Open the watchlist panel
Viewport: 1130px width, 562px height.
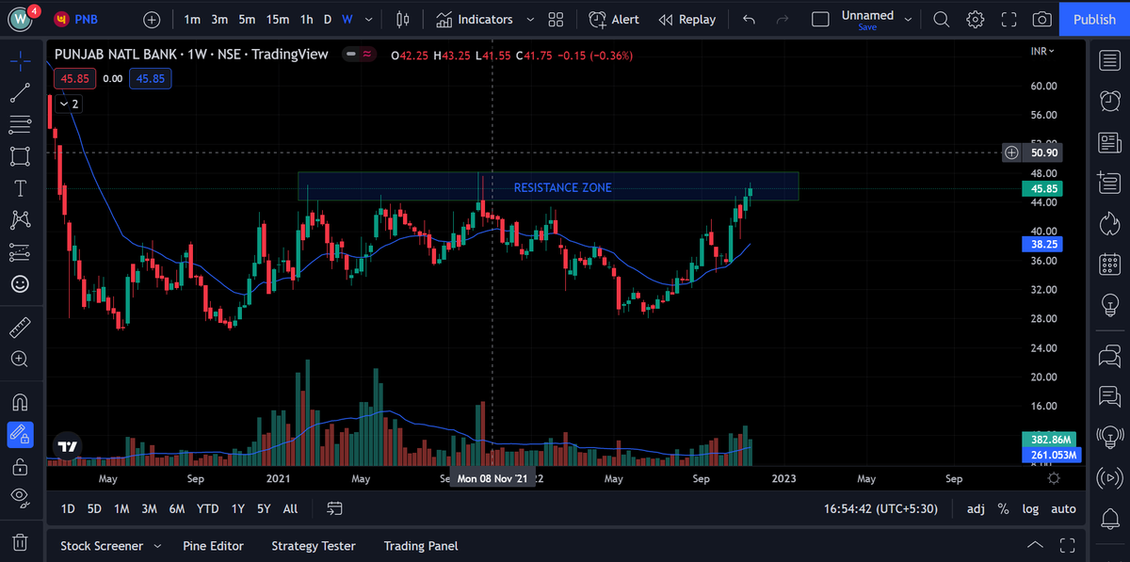coord(1109,61)
